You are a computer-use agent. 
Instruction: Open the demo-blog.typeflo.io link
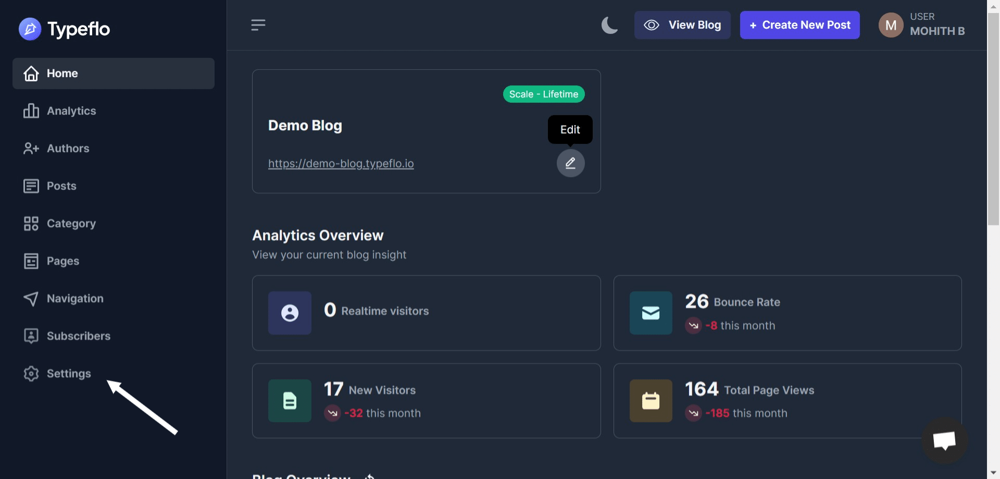pyautogui.click(x=341, y=163)
